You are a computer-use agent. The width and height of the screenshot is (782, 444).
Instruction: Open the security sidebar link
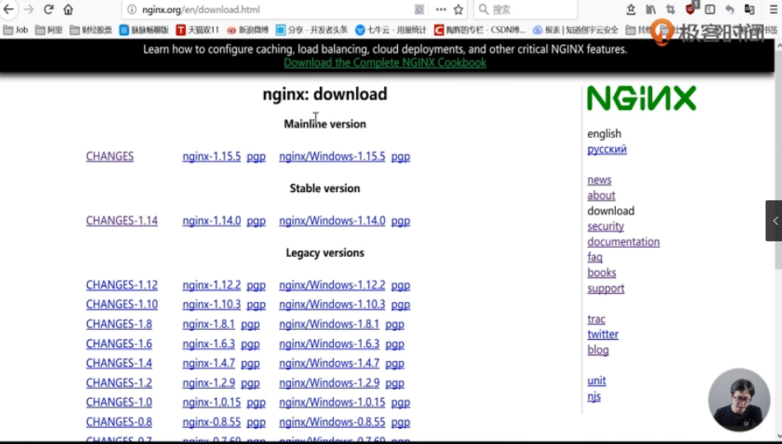click(x=605, y=226)
